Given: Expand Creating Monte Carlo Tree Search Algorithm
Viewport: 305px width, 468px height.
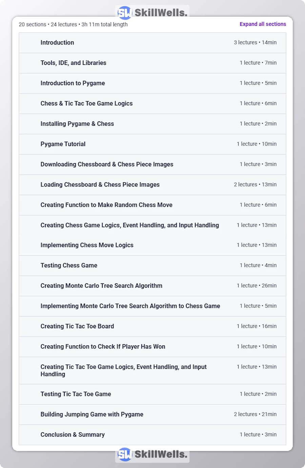Looking at the screenshot, I should (x=101, y=286).
